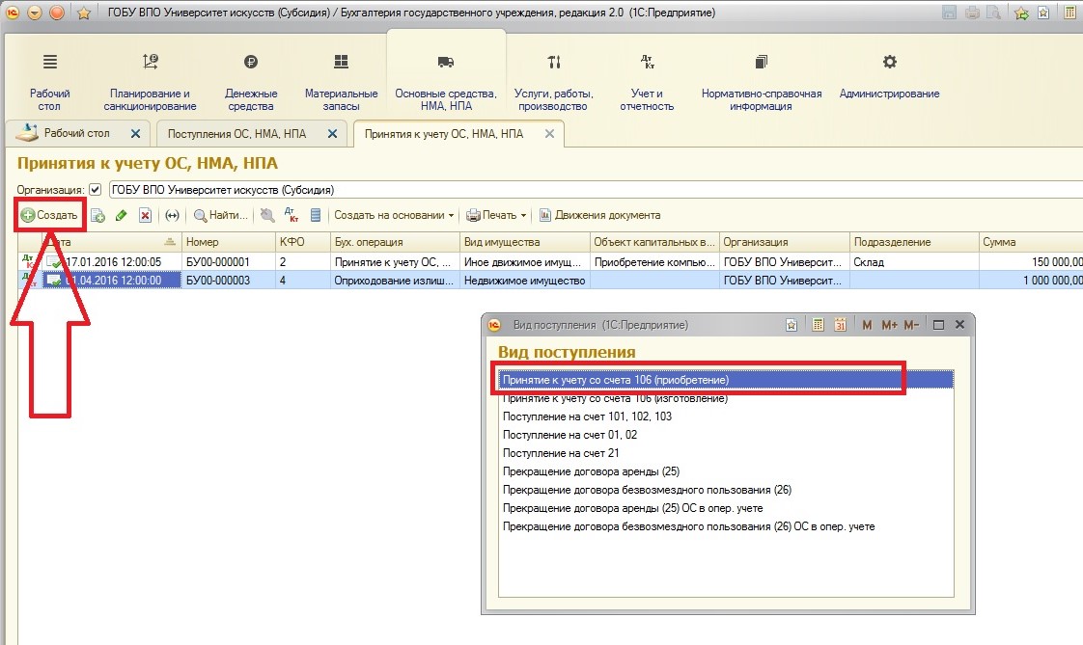
Task: Open the Денежные средства section
Action: (x=251, y=82)
